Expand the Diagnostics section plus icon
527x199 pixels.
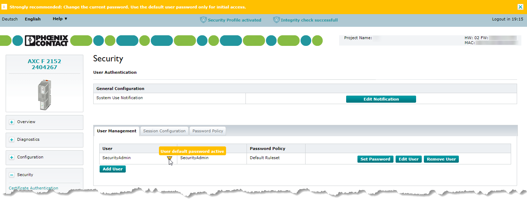tap(12, 140)
